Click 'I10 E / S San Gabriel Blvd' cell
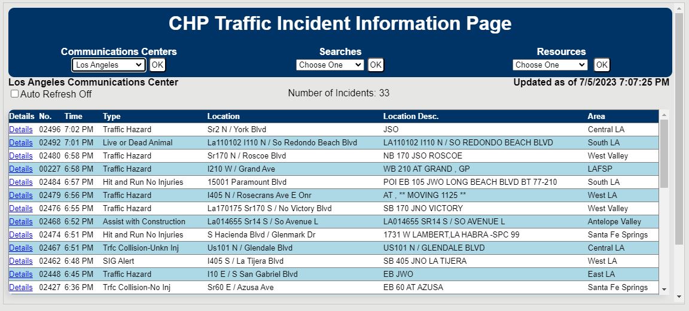689x311 pixels. pos(252,275)
